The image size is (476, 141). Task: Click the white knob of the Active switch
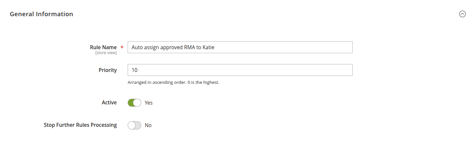[x=138, y=103]
